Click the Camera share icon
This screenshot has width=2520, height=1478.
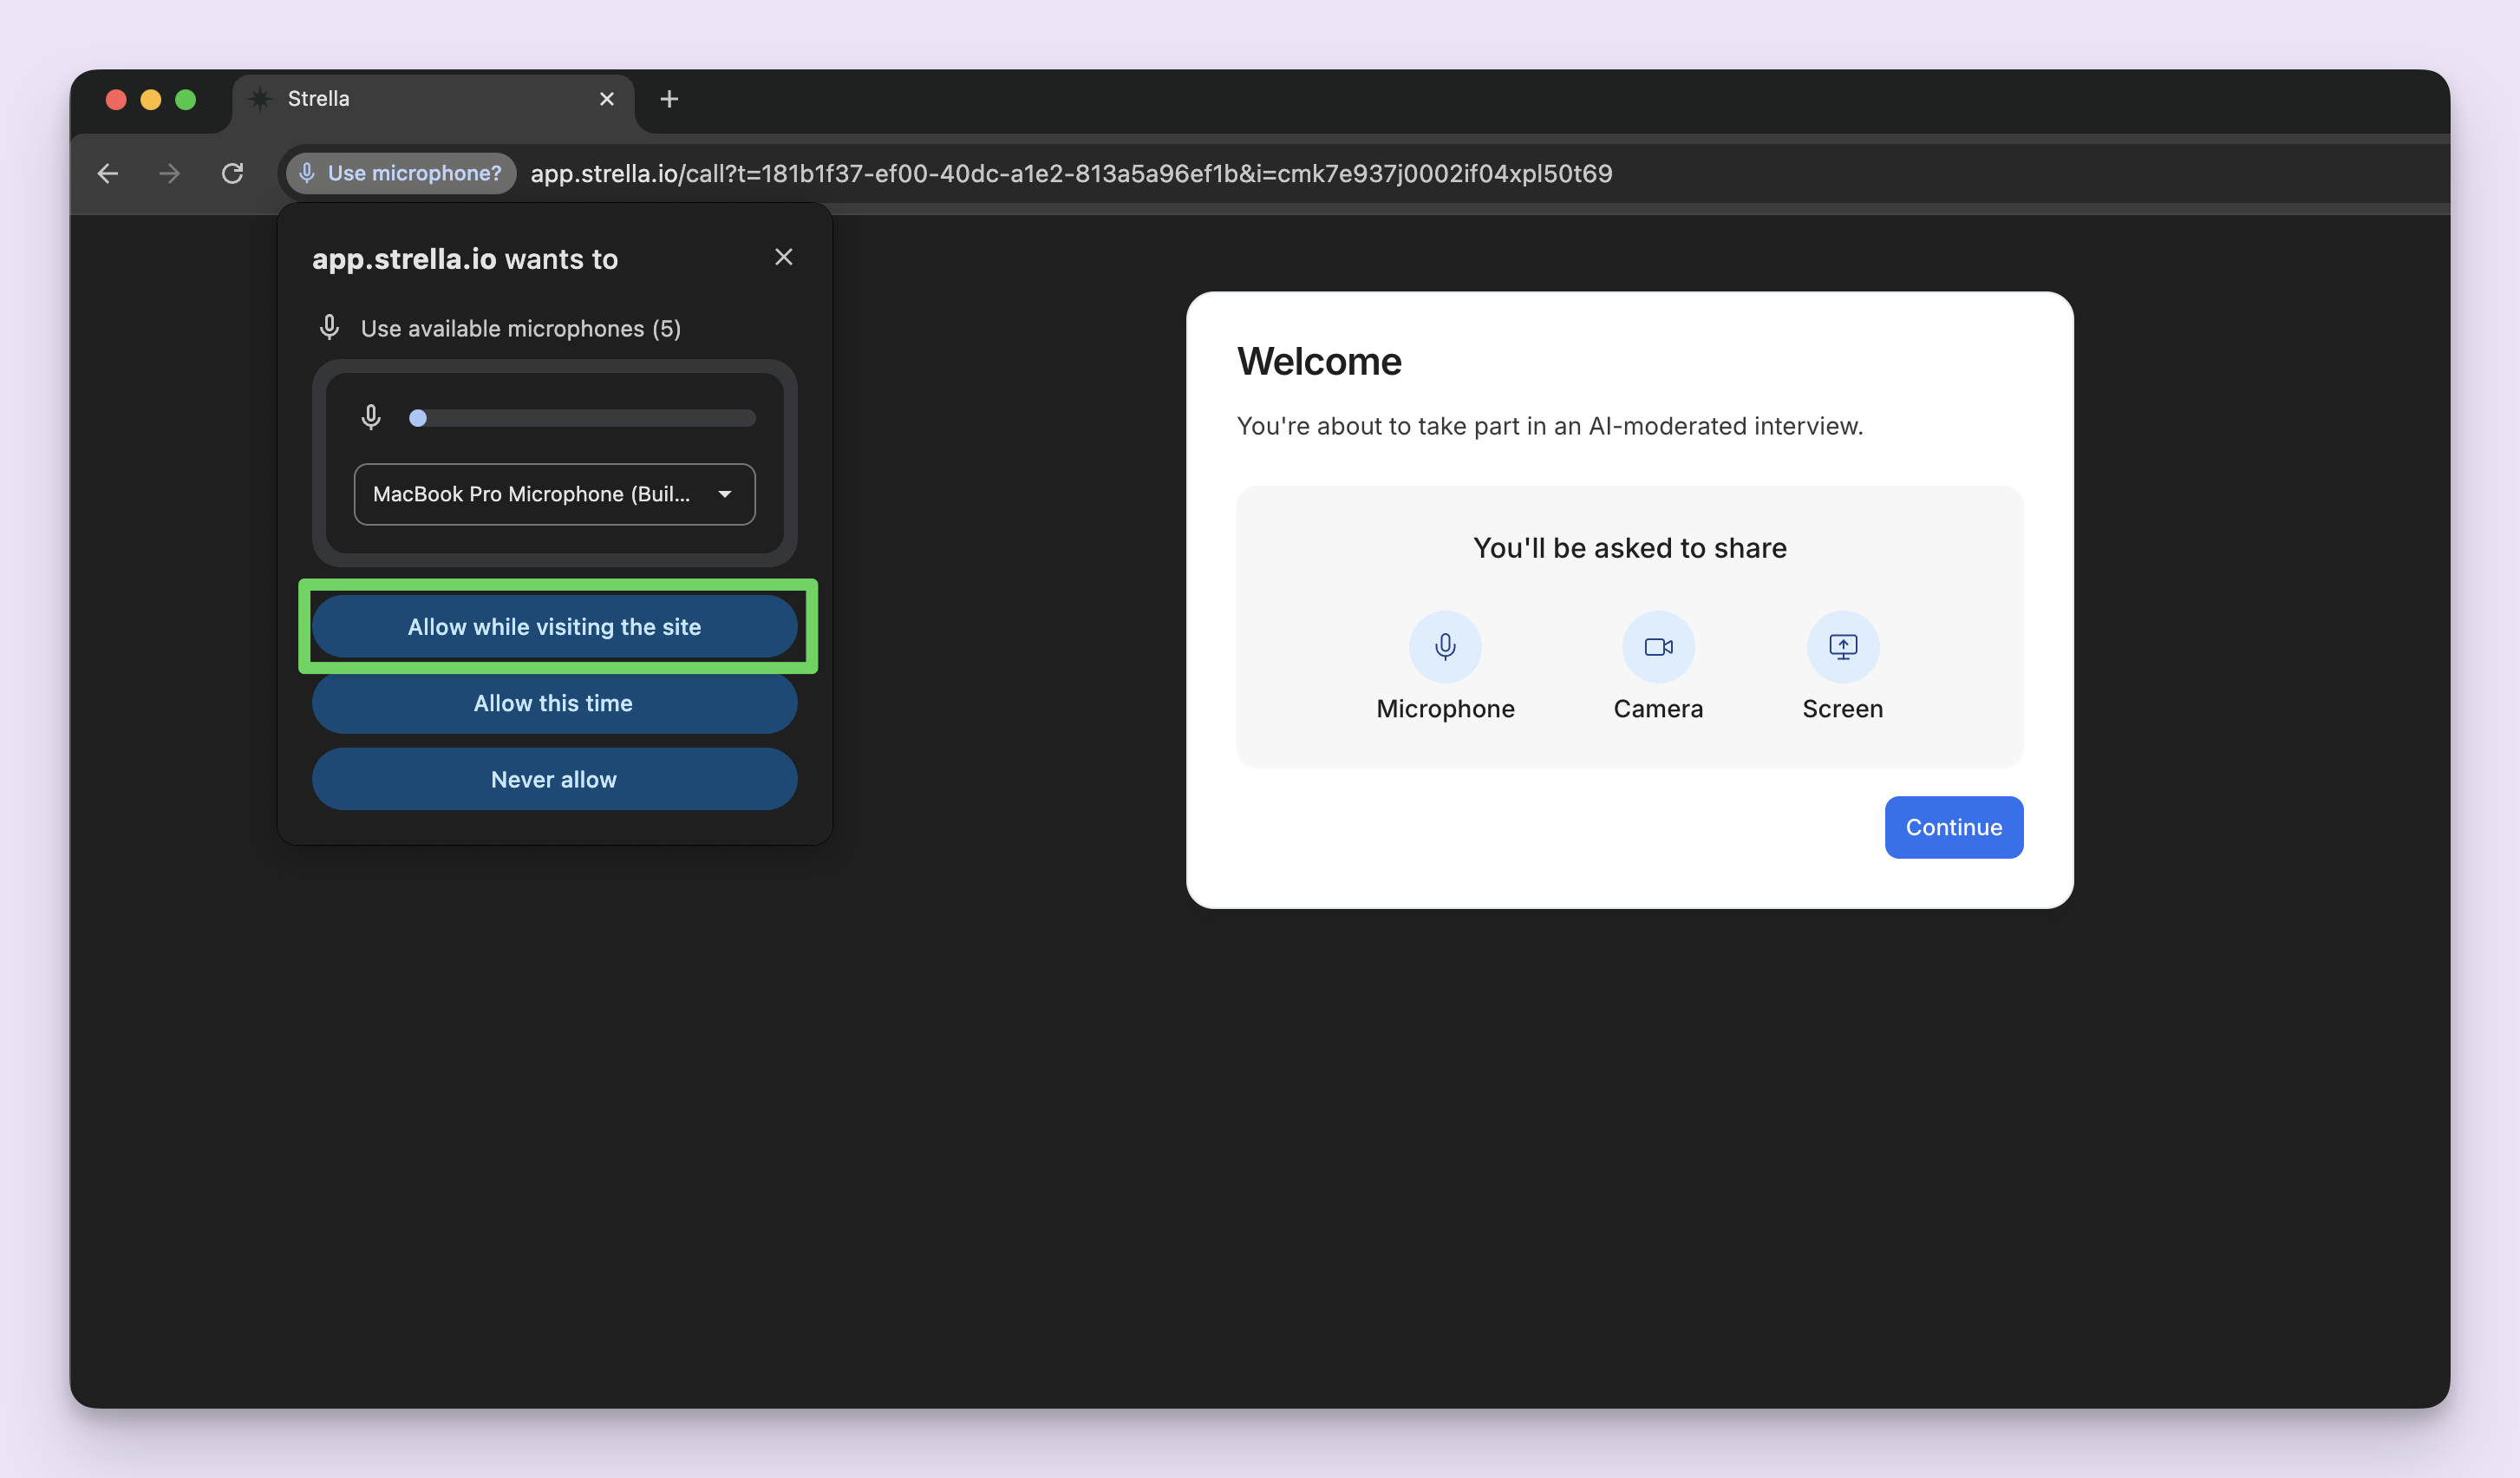[x=1657, y=647]
